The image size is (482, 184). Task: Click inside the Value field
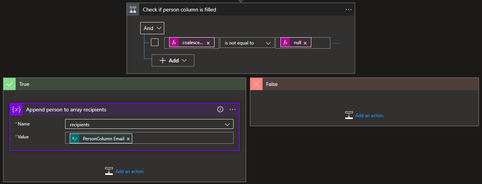click(149, 138)
